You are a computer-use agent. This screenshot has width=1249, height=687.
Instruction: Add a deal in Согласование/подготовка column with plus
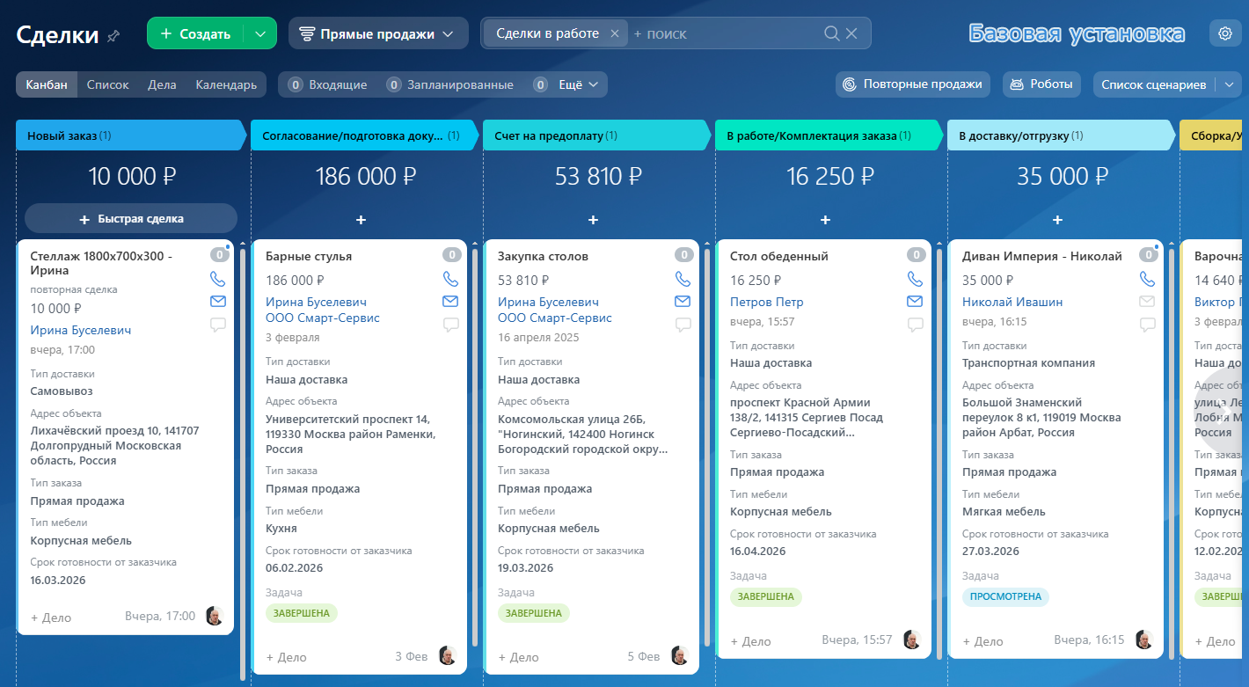pyautogui.click(x=361, y=219)
